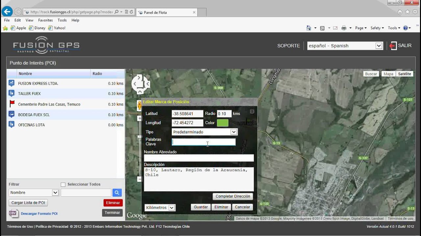Screen dimensions: 421x236
Task: Click the green Color swatch
Action: 222,123
